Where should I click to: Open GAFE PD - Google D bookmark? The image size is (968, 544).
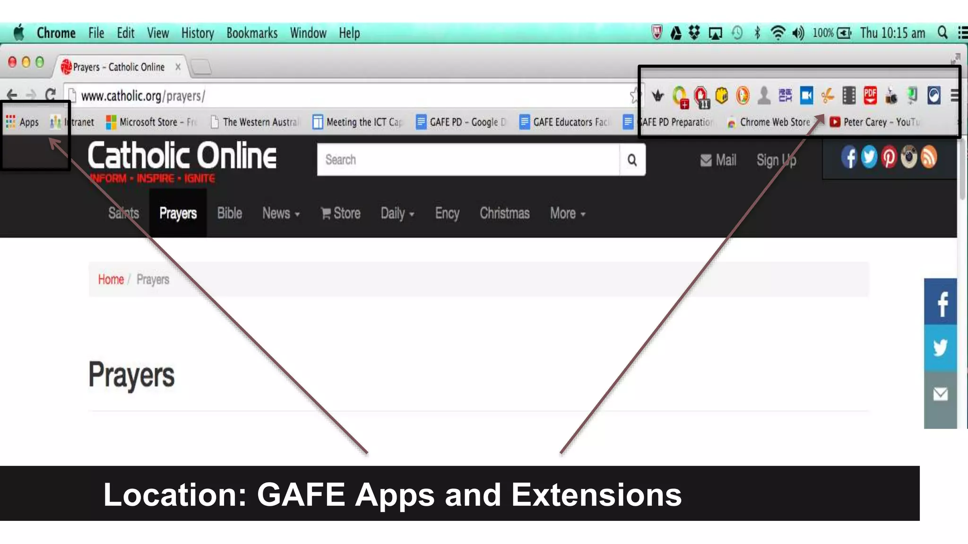(x=461, y=122)
